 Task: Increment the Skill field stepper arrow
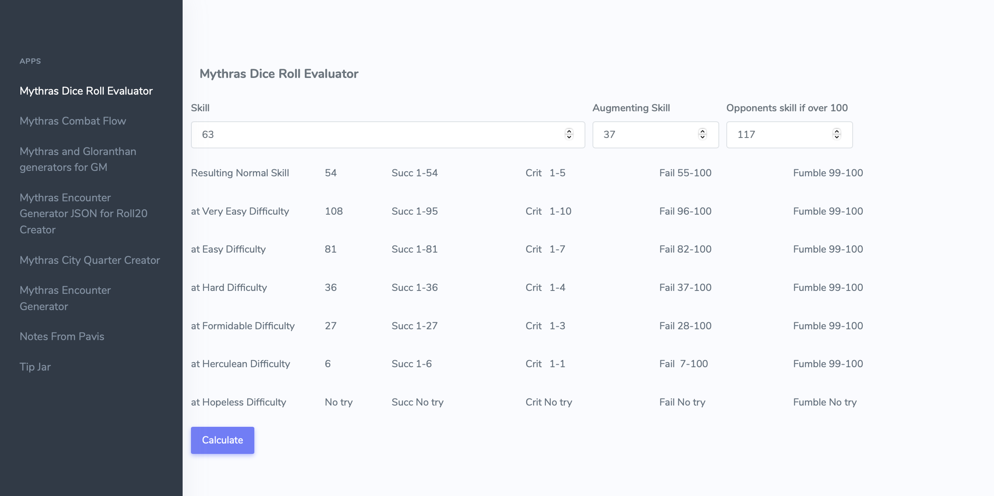569,131
